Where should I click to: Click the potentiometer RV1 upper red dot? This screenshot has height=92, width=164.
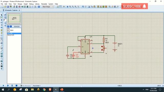click(102, 47)
